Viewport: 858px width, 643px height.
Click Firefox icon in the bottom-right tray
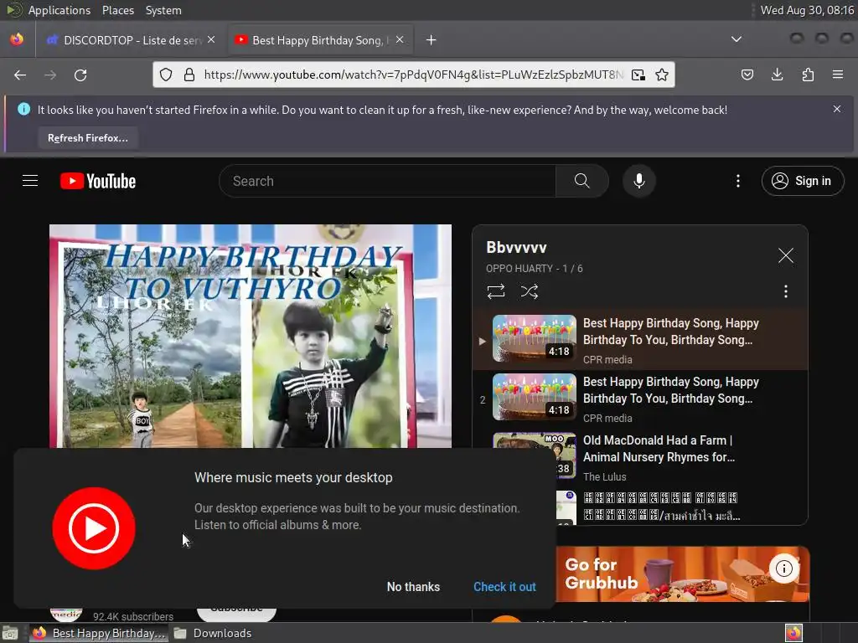(x=794, y=633)
